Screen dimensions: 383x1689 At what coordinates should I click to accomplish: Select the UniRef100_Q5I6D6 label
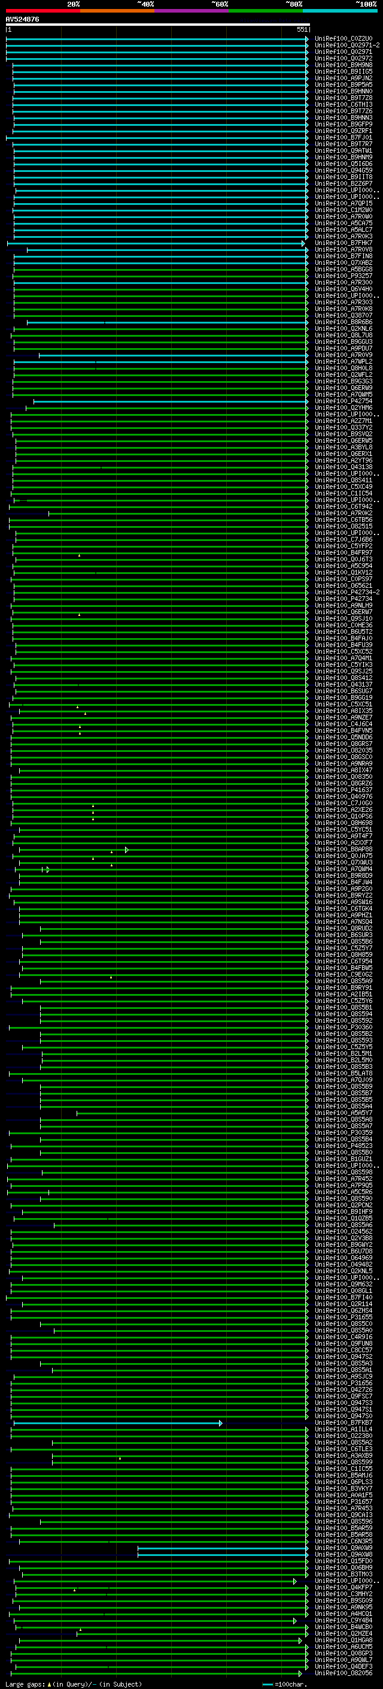coord(343,164)
